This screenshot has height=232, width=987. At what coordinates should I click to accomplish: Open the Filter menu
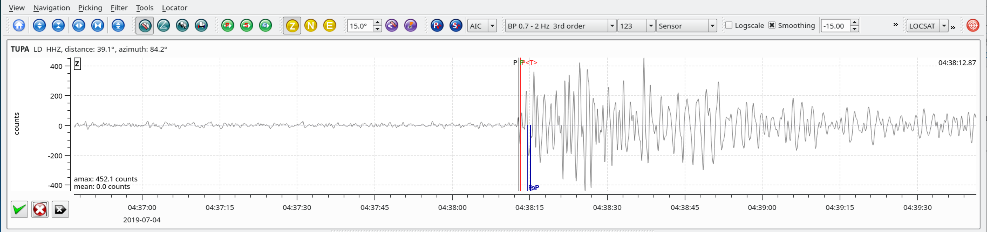pos(119,8)
